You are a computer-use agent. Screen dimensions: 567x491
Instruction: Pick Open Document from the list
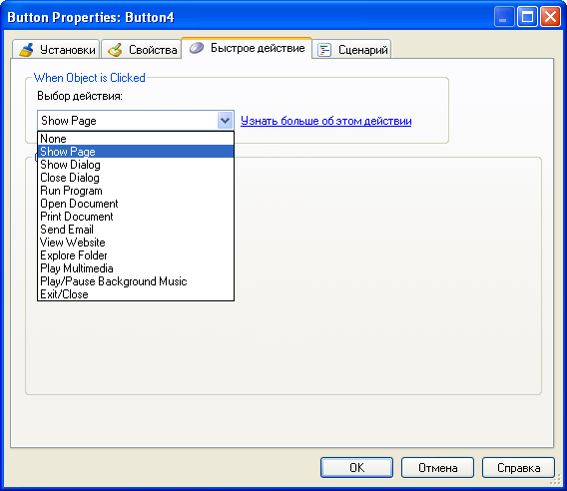coord(136,204)
